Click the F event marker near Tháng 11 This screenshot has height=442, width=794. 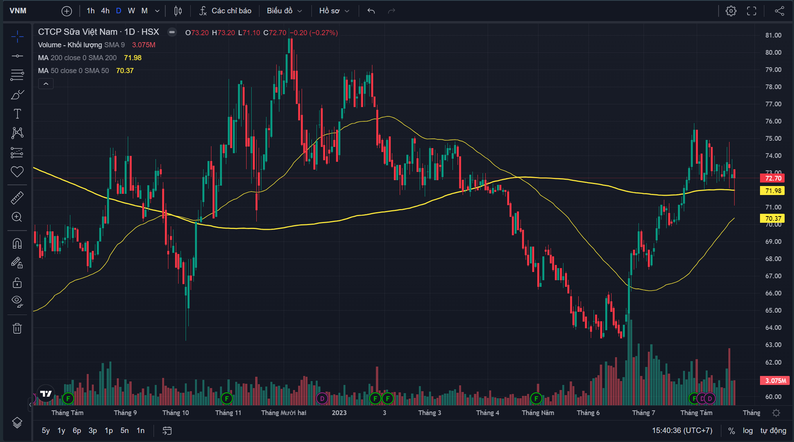[x=227, y=399]
